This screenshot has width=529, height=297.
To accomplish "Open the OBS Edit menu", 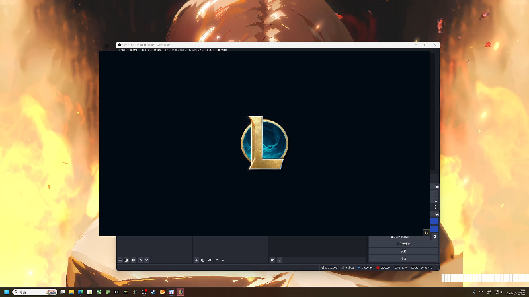I will click(134, 50).
